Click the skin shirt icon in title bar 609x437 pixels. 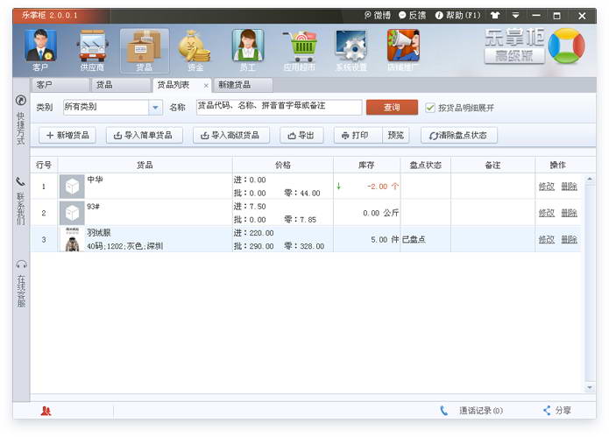[x=495, y=16]
